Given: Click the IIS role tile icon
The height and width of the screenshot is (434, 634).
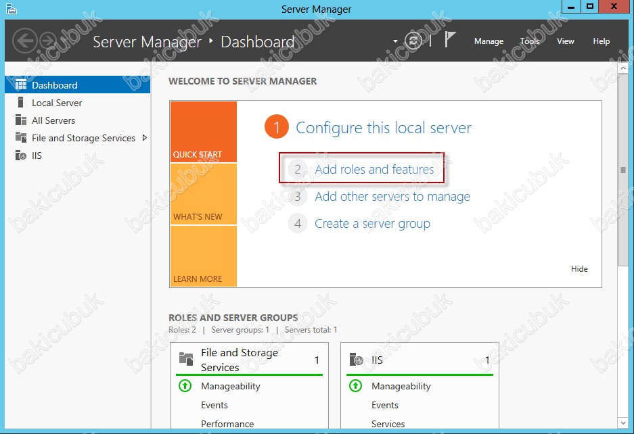Looking at the screenshot, I should (356, 359).
